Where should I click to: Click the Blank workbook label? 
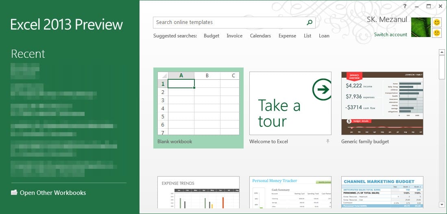(x=175, y=142)
